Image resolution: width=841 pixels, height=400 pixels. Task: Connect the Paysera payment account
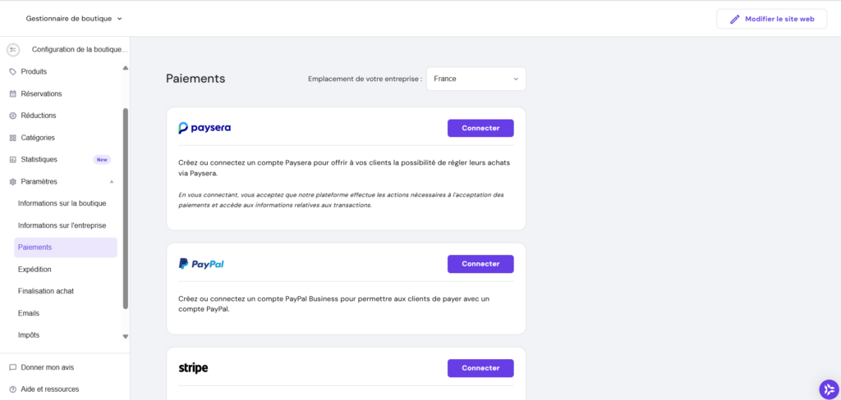coord(480,128)
